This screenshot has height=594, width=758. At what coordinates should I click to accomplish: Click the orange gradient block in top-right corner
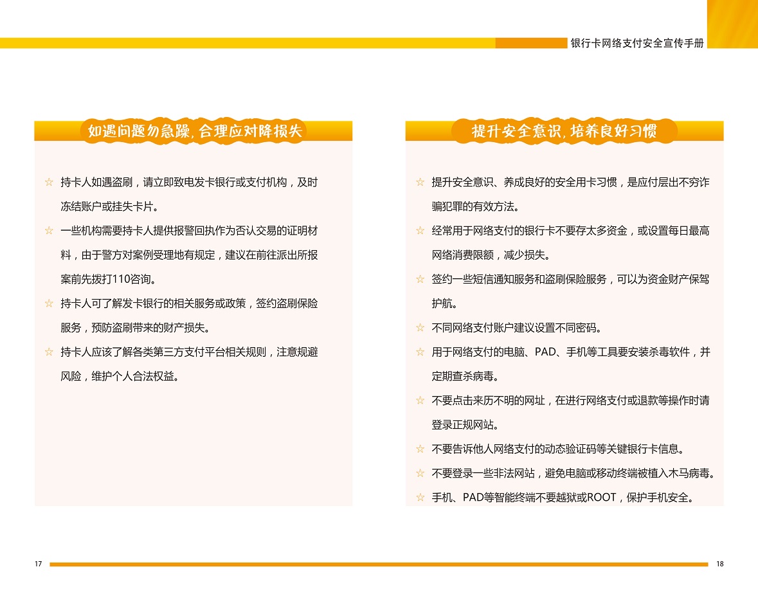pos(732,24)
